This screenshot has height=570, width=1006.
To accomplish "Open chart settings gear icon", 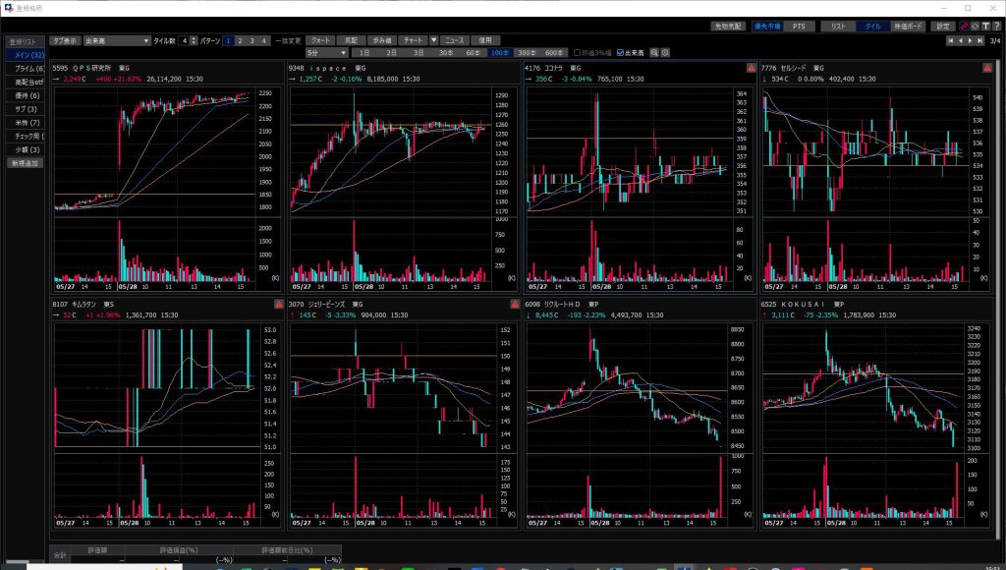I will tap(665, 53).
